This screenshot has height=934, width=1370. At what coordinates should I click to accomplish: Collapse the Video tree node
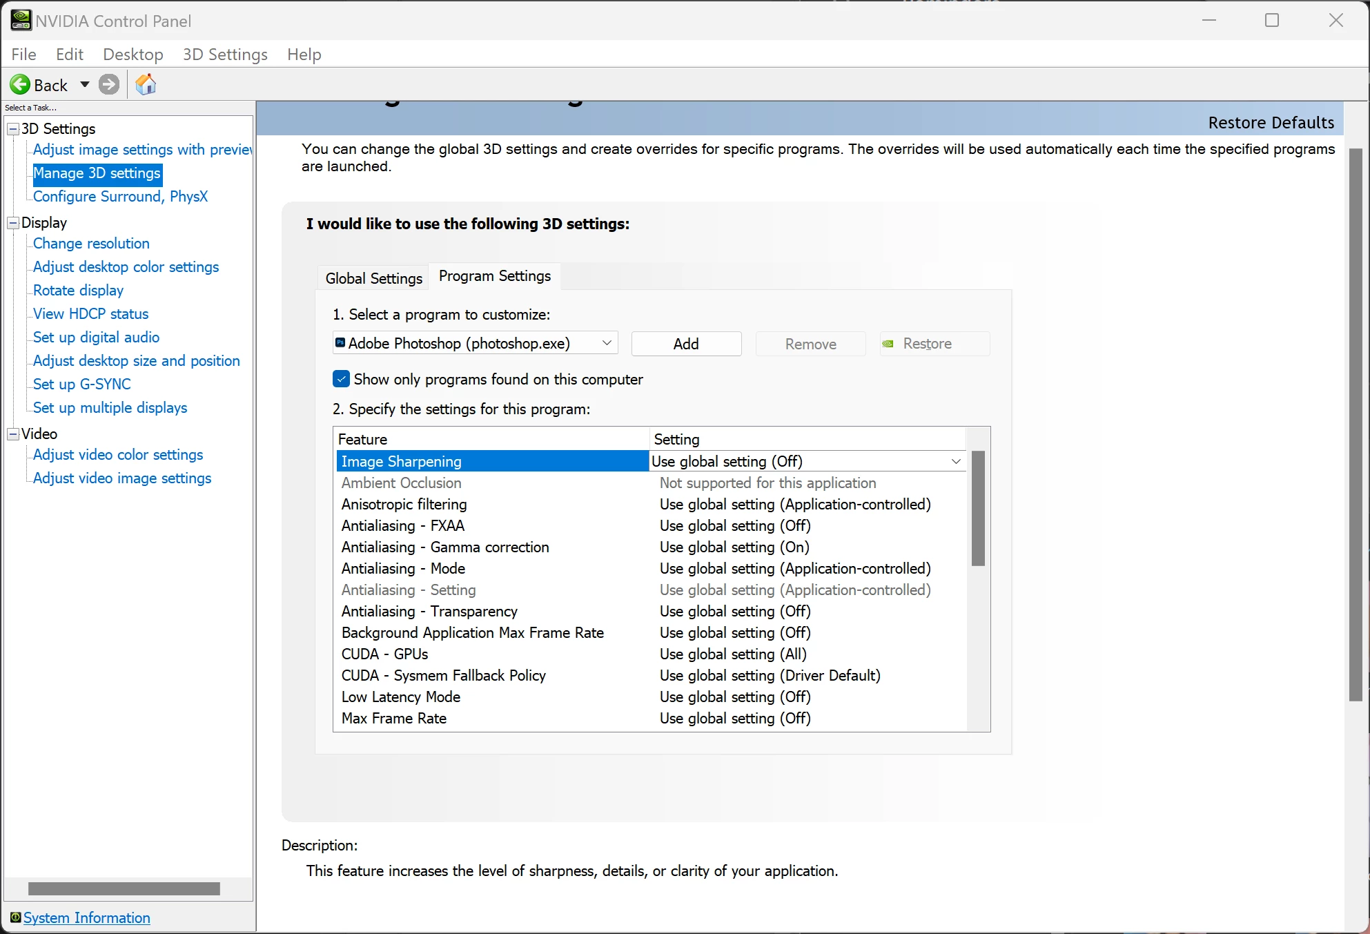[x=13, y=434]
